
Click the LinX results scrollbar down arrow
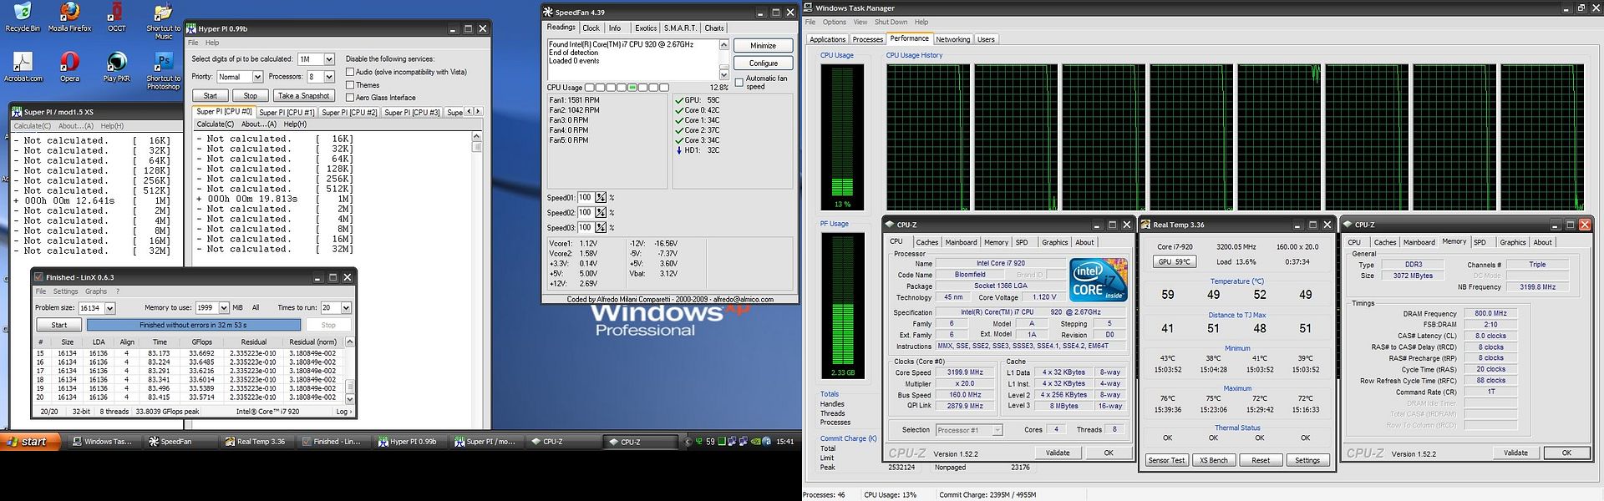pos(350,398)
